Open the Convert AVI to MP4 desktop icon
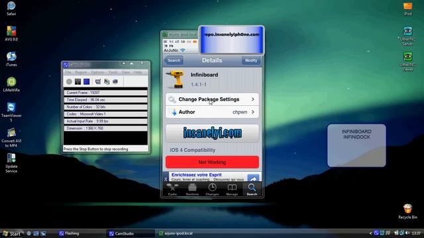The height and width of the screenshot is (238, 424). (x=11, y=138)
